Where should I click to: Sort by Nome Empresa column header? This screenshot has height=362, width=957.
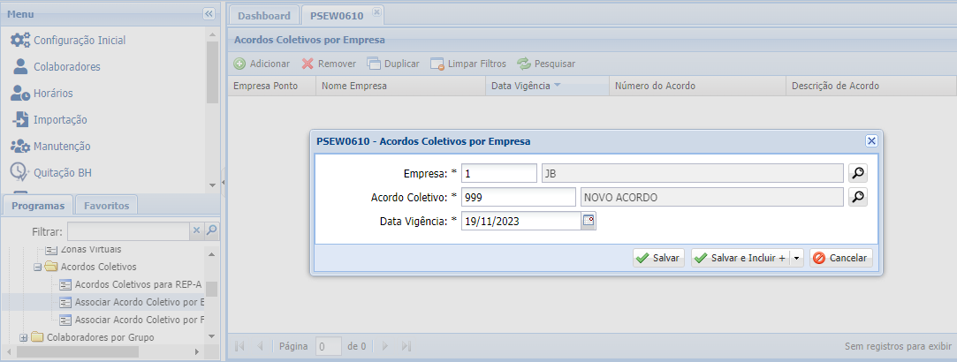[401, 86]
